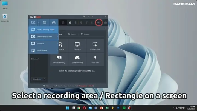197x111 pixels.
Task: Open the Images tab
Action: pos(85,34)
